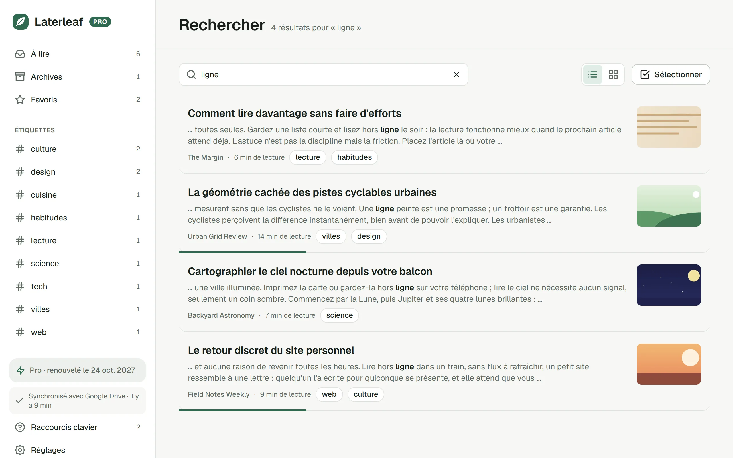Click the hash icon beside tech
733x458 pixels.
20,286
